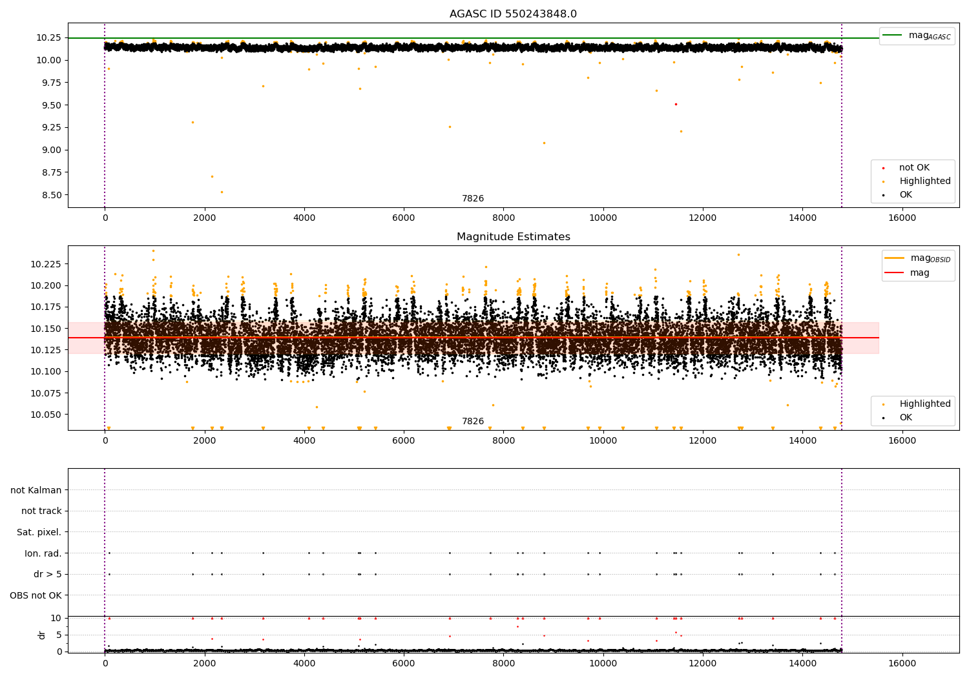Select the 'not Kalman' flag row label
Image resolution: width=969 pixels, height=678 pixels.
click(x=36, y=490)
